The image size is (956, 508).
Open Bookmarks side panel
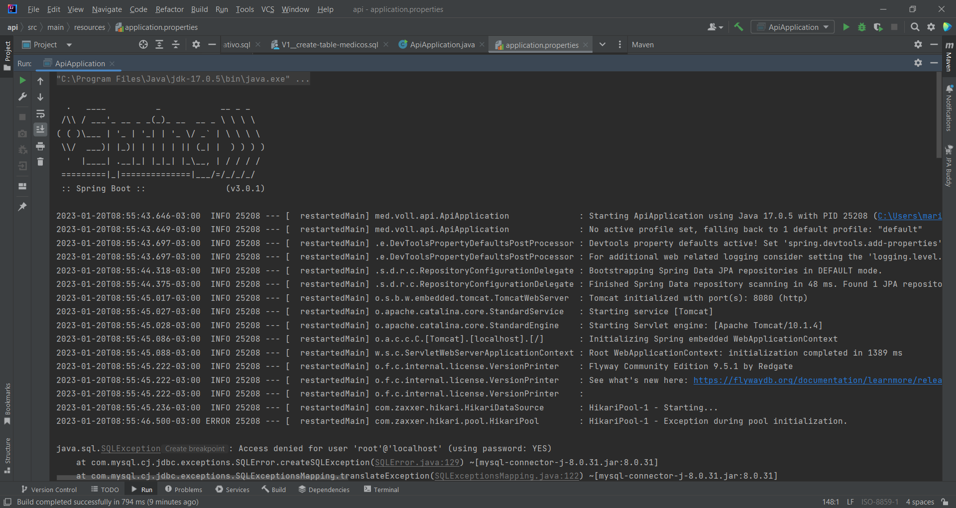pos(7,404)
